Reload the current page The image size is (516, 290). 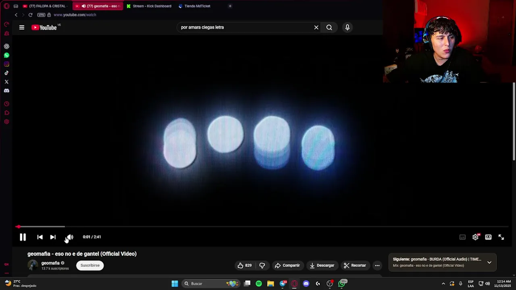(30, 15)
